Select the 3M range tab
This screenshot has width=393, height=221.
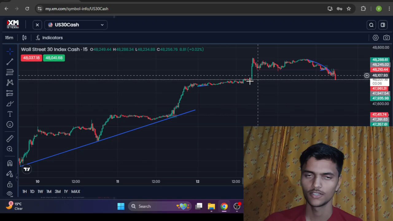pos(58,192)
